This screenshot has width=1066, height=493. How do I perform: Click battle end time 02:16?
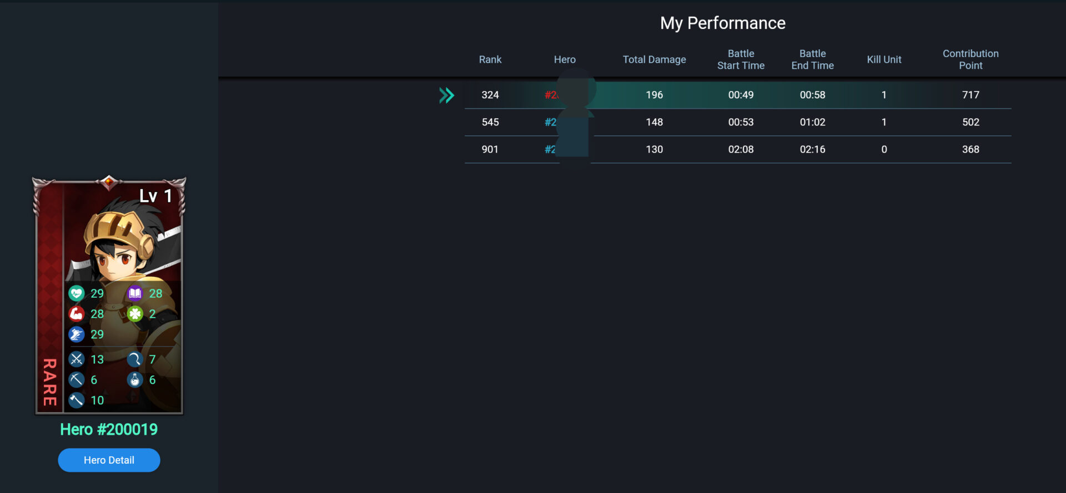tap(812, 149)
